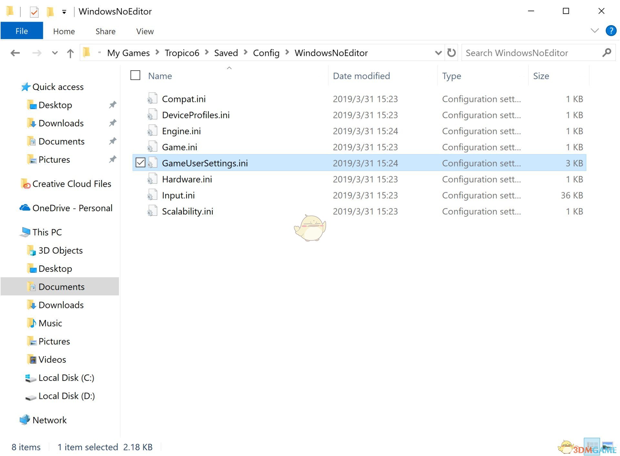Expand the chevron after My Games in path
This screenshot has width=620, height=456.
click(x=157, y=52)
